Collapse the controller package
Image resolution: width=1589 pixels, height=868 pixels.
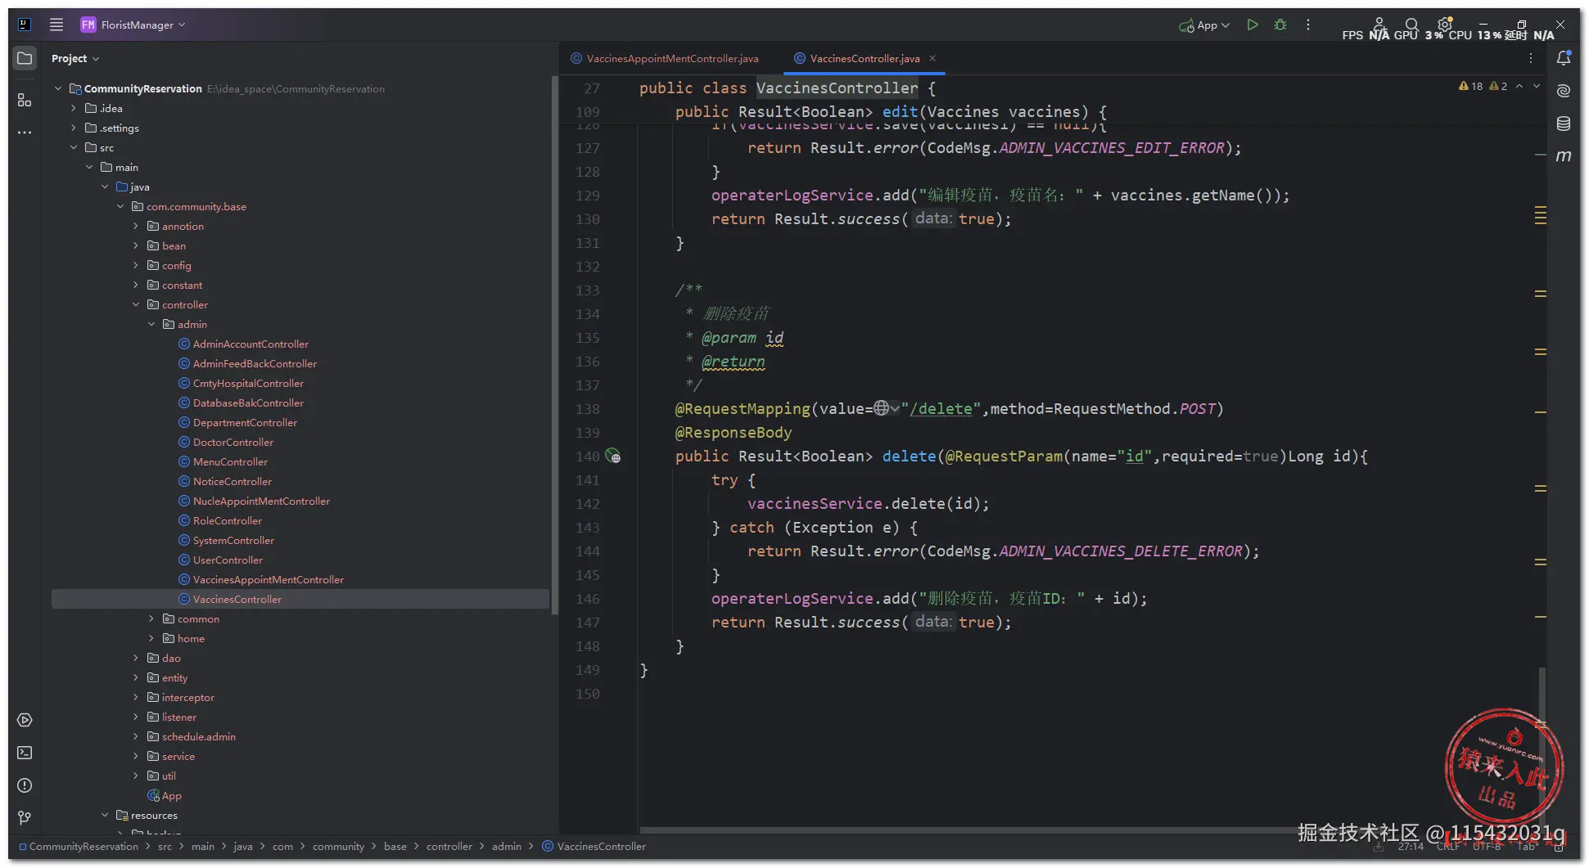(x=136, y=304)
